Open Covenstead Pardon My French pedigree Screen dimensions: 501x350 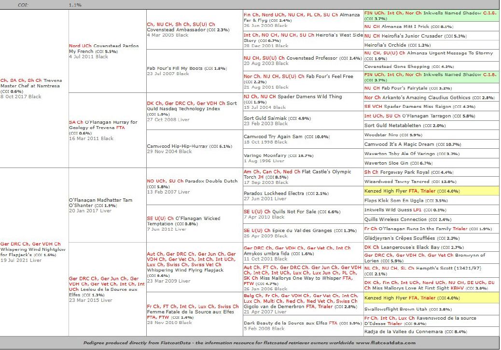103,48
